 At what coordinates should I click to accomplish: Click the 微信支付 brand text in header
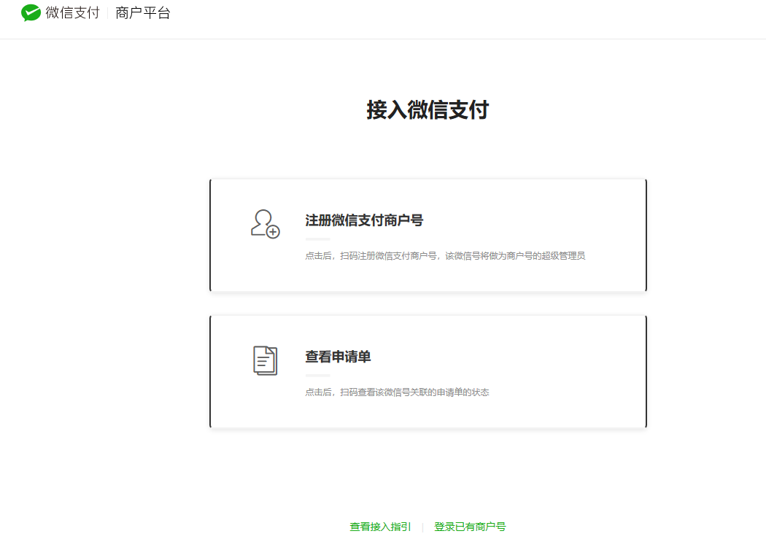coord(72,12)
